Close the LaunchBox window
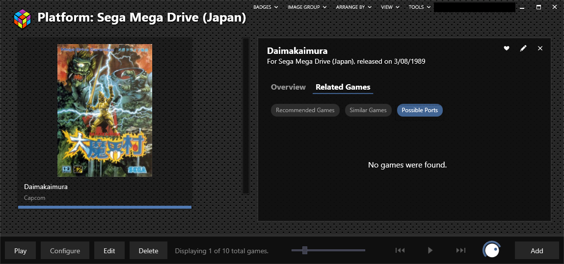 pos(555,7)
